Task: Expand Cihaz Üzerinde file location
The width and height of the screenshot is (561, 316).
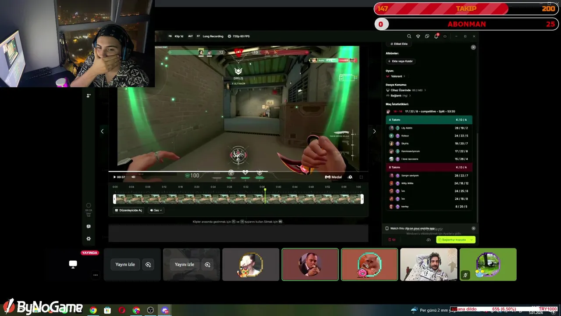Action: [406, 90]
